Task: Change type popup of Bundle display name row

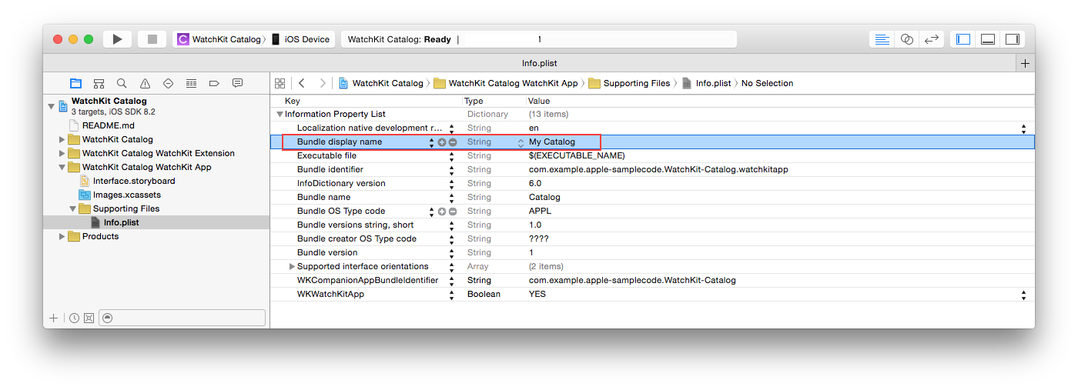Action: 521,142
